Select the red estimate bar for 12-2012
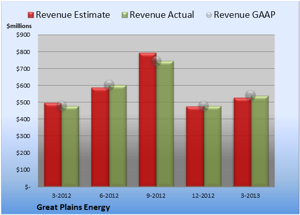The image size is (300, 215). (x=195, y=147)
